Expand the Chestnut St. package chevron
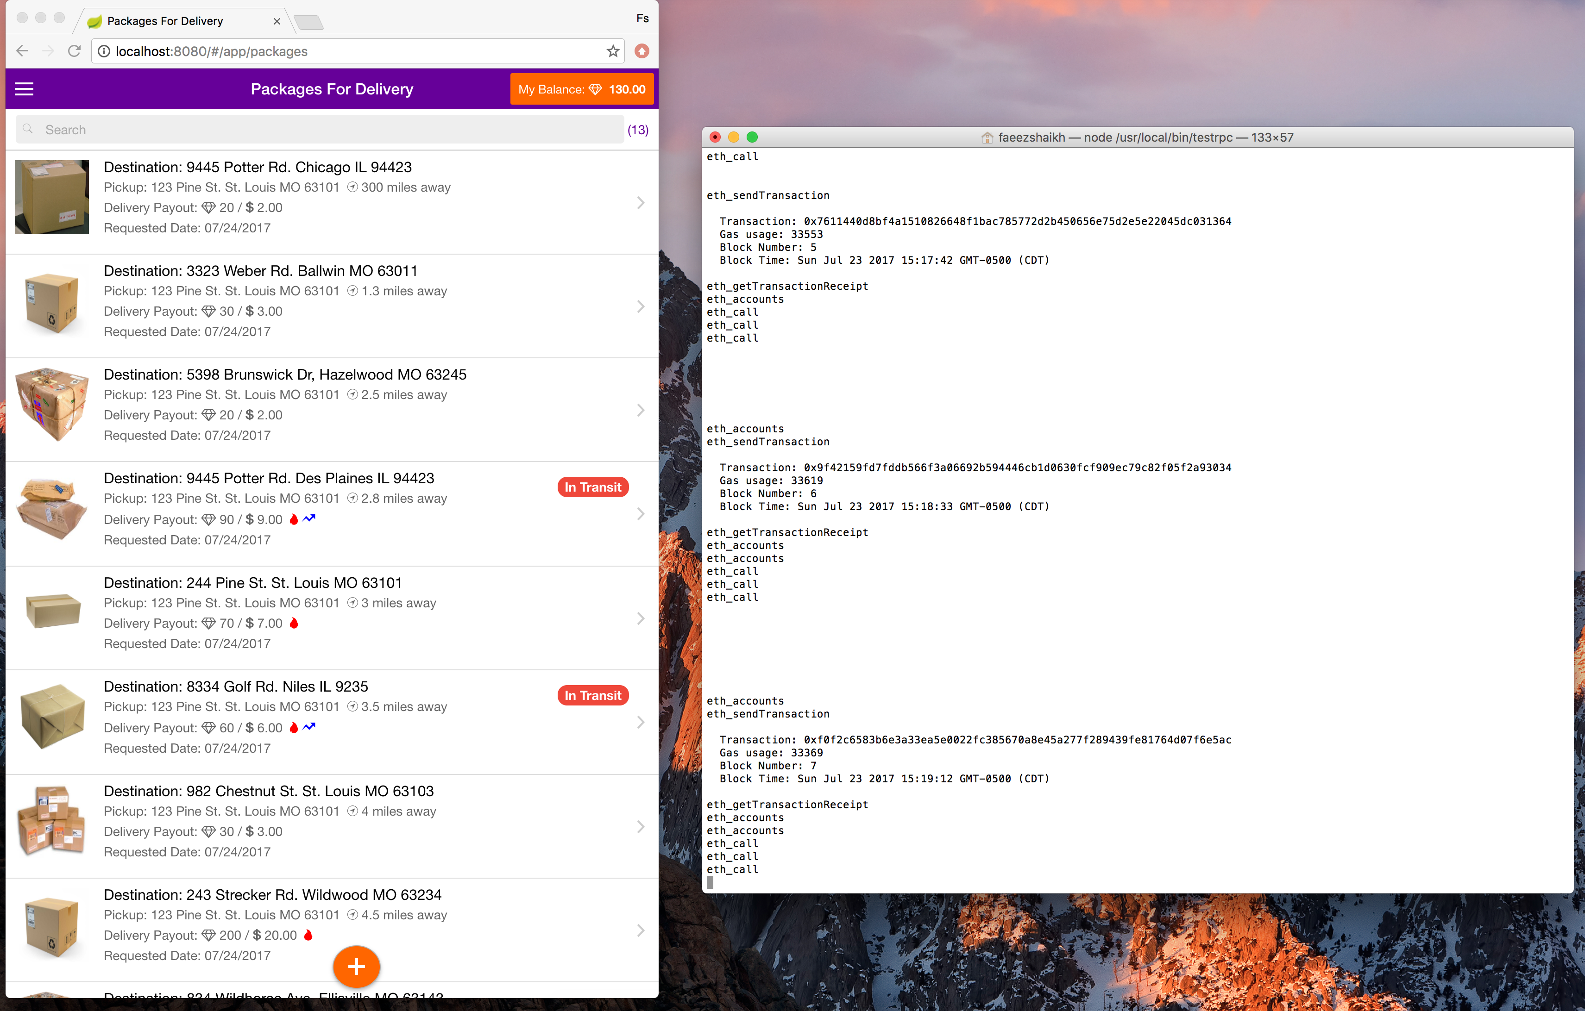 [640, 827]
